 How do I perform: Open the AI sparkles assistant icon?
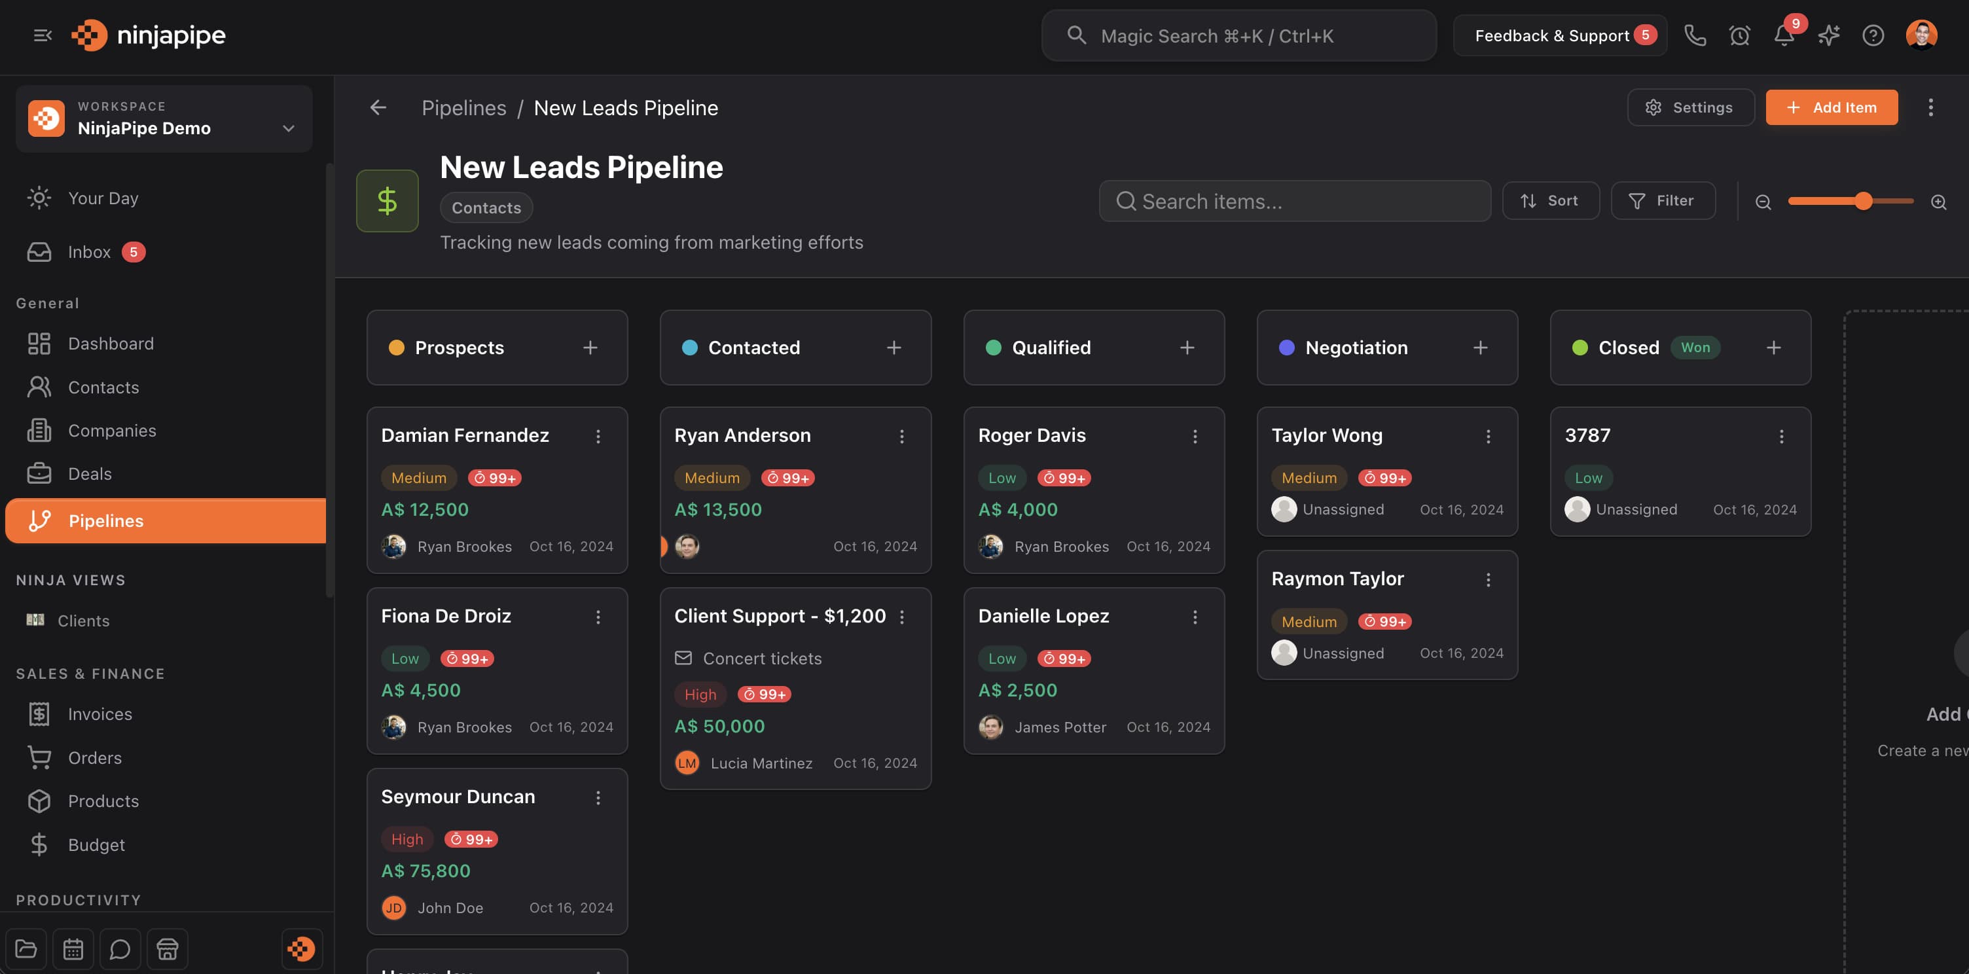pyautogui.click(x=1829, y=35)
